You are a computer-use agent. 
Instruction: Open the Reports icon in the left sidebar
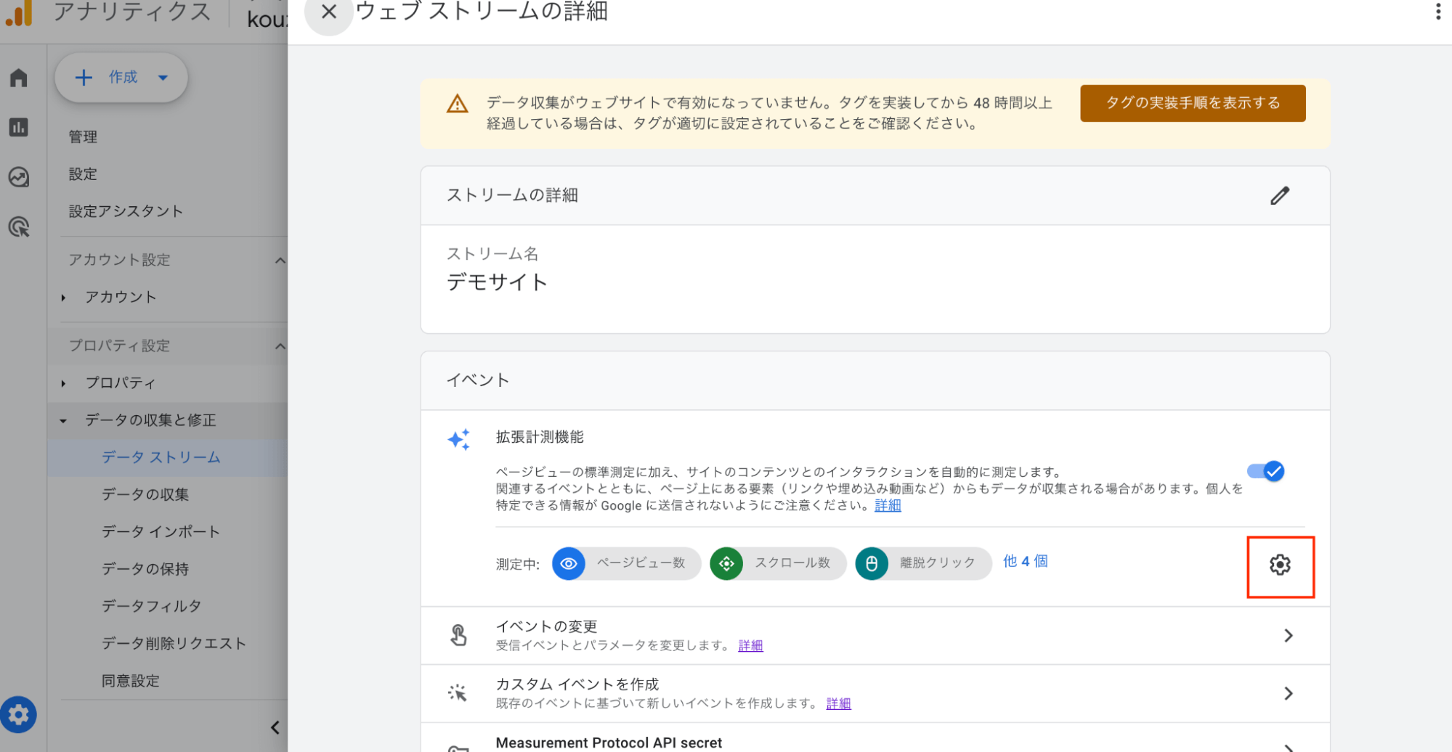18,127
